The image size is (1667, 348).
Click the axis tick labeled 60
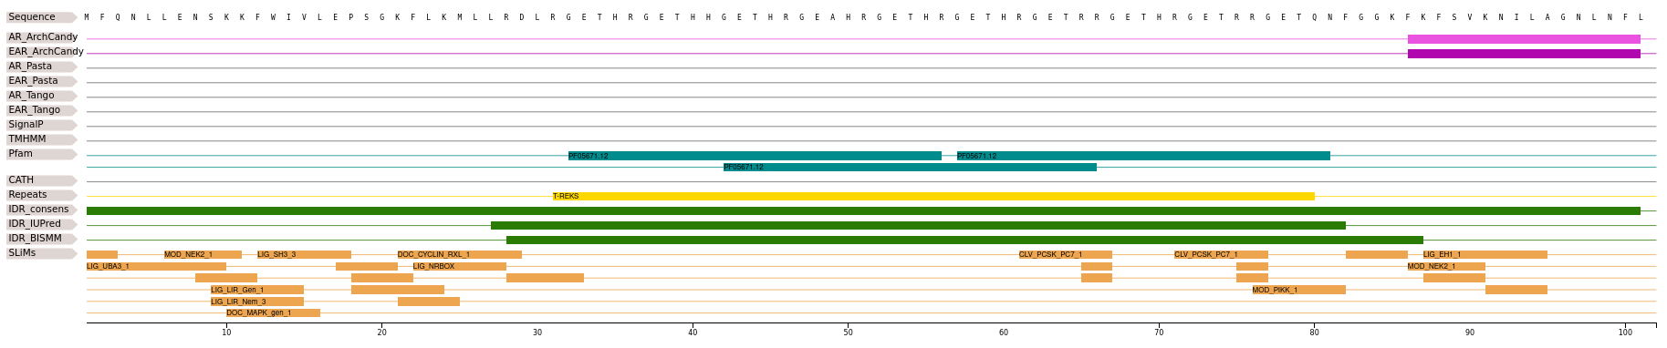click(1004, 333)
